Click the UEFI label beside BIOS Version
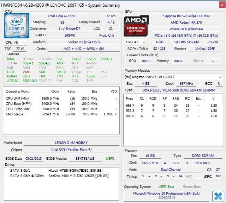This screenshot has width=226, height=203. point(110,159)
